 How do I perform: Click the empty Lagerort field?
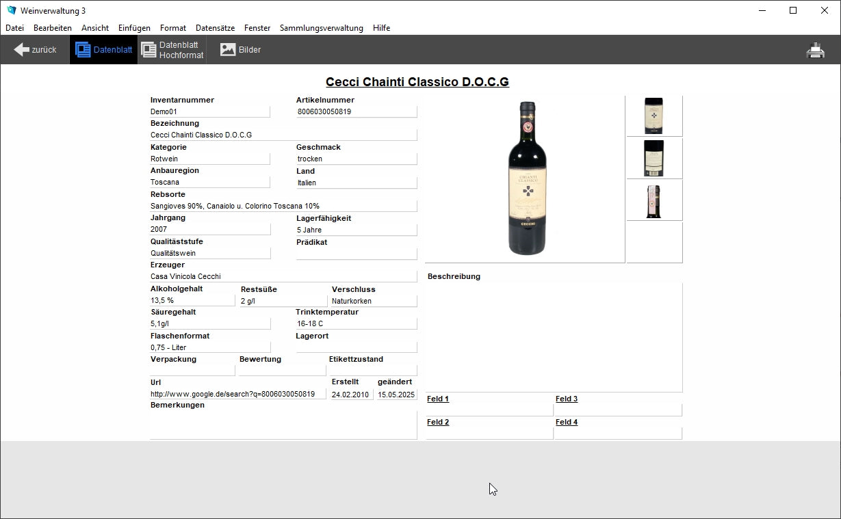356,347
